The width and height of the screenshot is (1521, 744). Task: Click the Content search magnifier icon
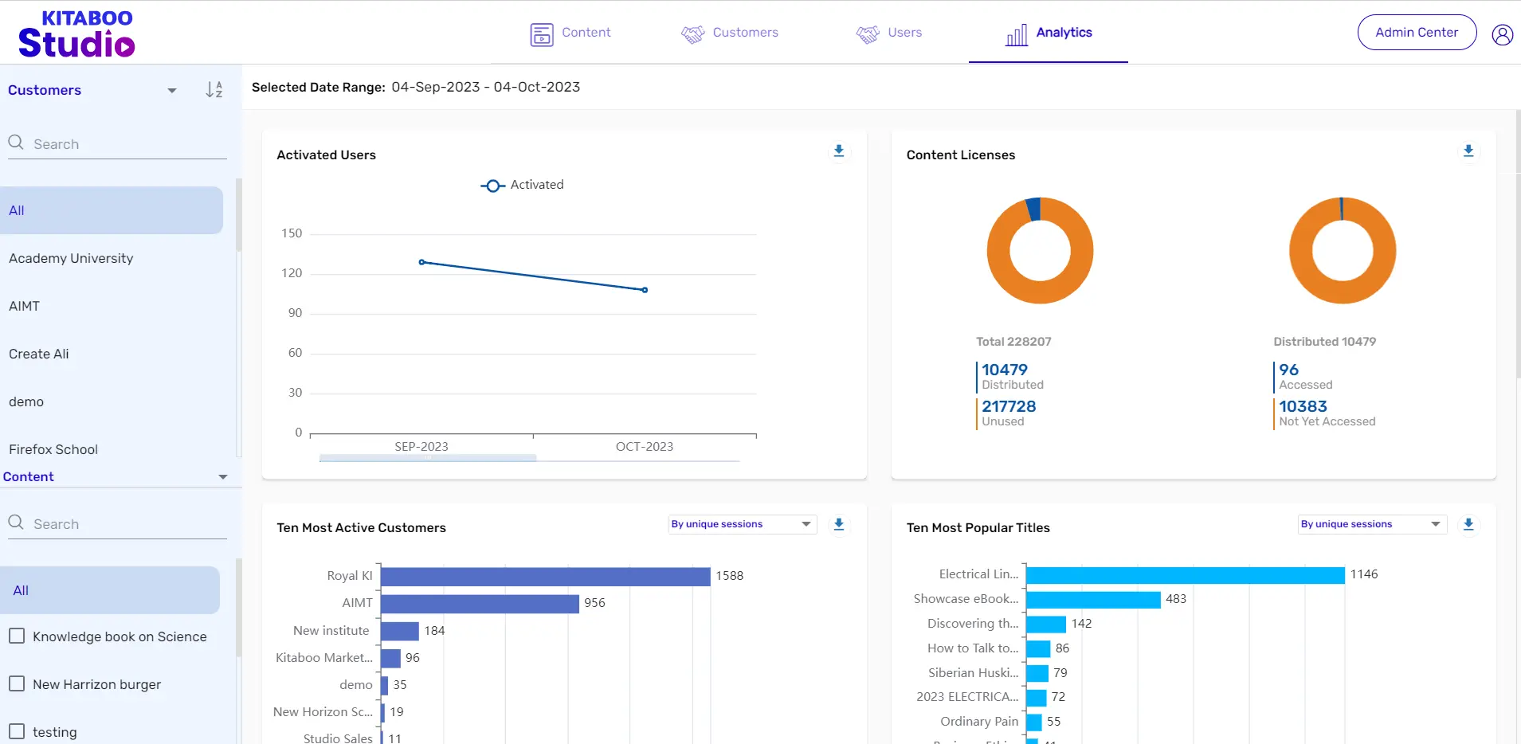[x=16, y=523]
